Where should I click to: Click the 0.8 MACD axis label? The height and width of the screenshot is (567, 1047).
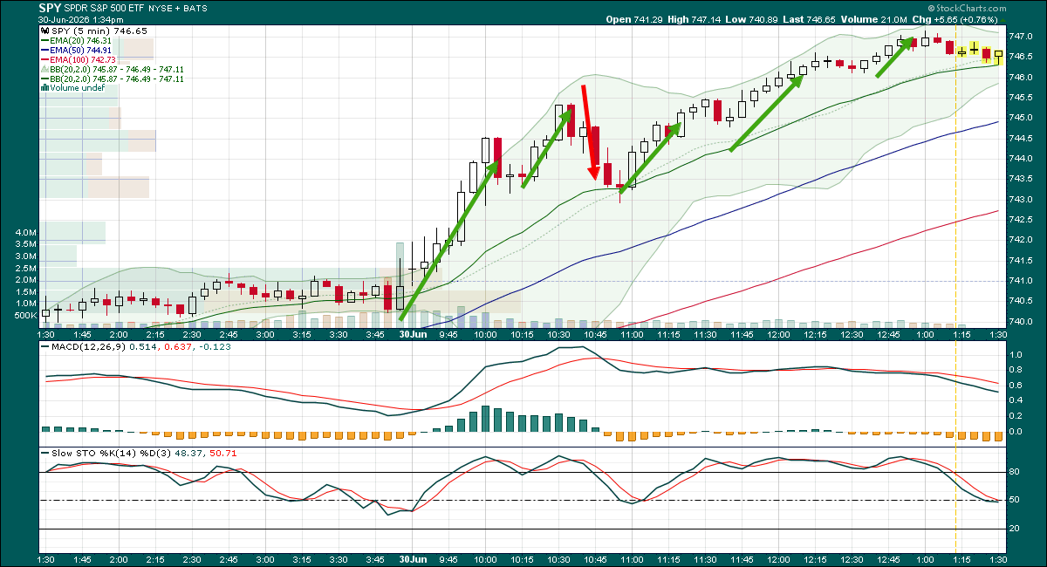click(x=1016, y=371)
